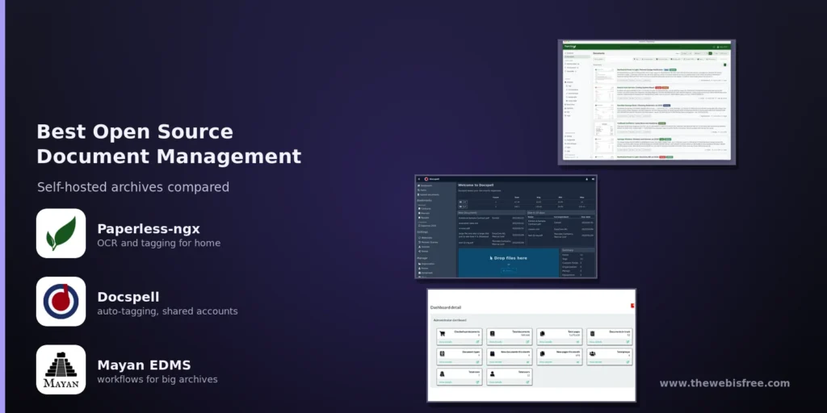Click the Total pages card icon

click(x=542, y=334)
